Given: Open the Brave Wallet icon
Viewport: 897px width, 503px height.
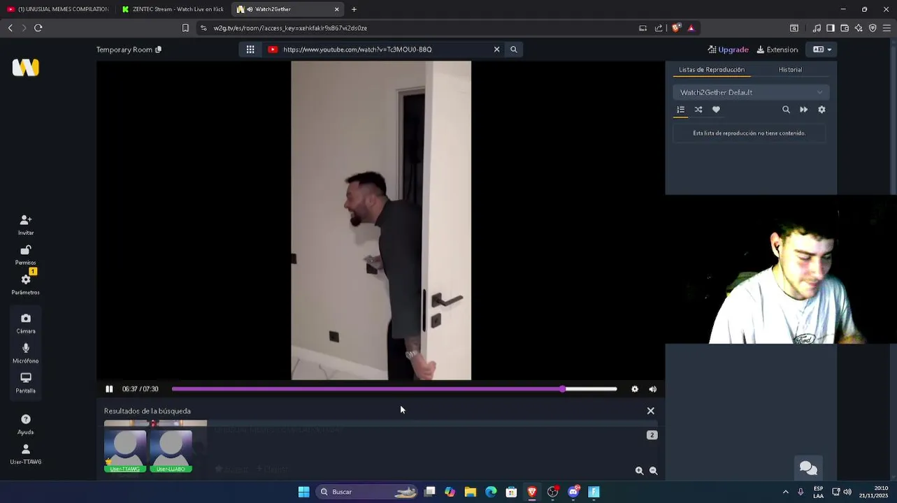Looking at the screenshot, I should (845, 28).
